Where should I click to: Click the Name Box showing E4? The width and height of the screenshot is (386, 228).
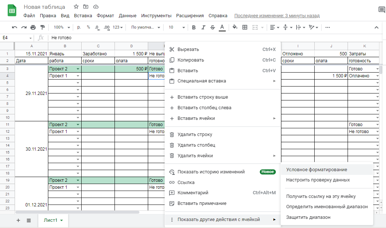[x=17, y=38]
